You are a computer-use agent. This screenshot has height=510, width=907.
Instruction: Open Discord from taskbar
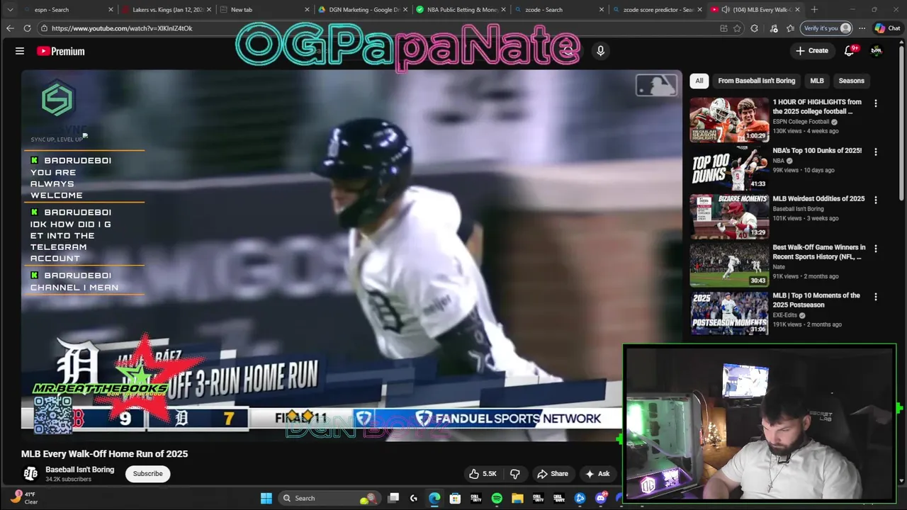tap(601, 498)
